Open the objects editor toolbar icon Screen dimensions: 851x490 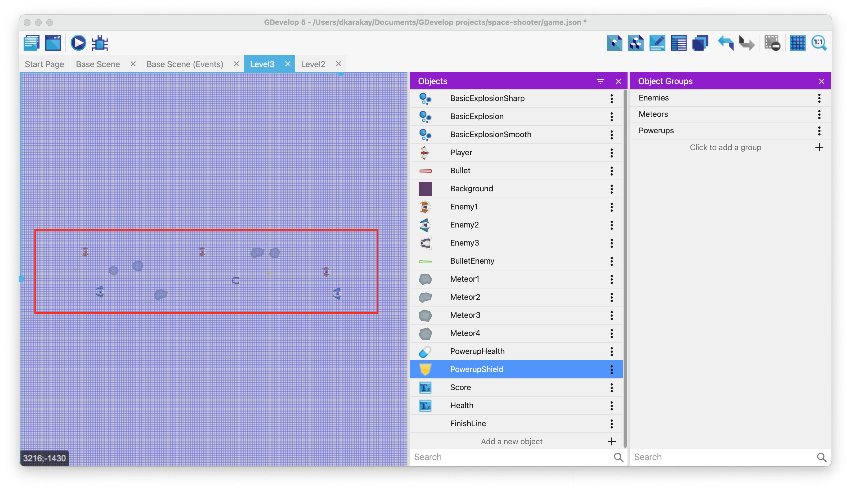click(614, 43)
